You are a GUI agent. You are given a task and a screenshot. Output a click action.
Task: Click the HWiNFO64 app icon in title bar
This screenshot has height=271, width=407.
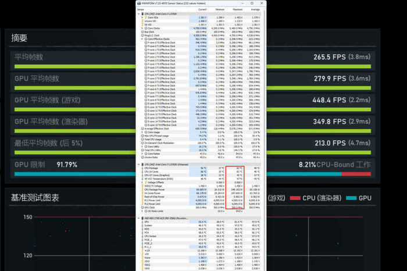[x=139, y=3]
